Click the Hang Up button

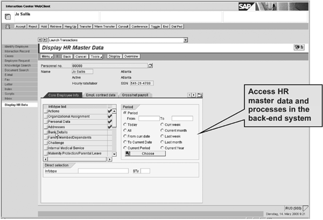70,26
